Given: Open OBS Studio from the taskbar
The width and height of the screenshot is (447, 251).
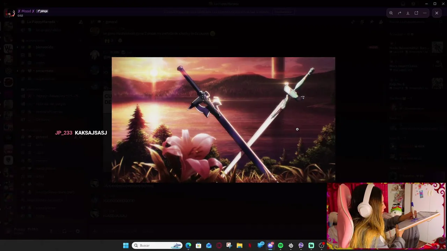Looking at the screenshot, I should [322, 245].
